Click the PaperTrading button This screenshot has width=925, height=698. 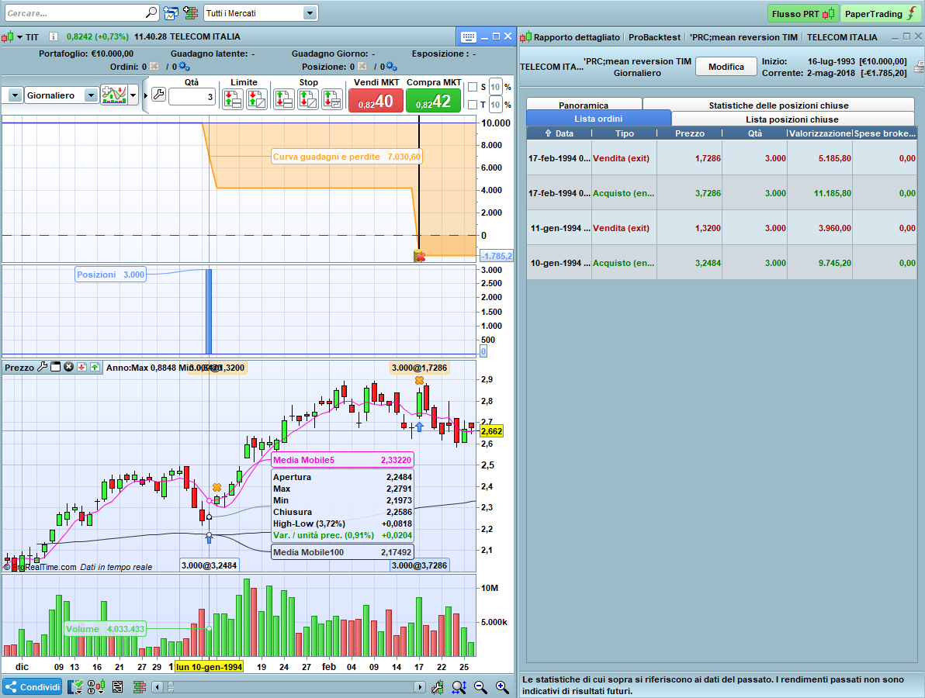880,13
